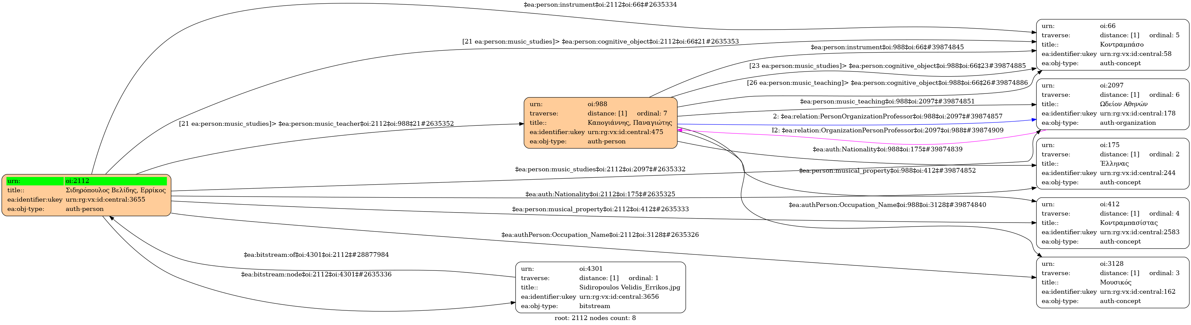Select the Καπογιάννης, Παναγιώτης person node
The height and width of the screenshot is (325, 1191).
pos(600,123)
